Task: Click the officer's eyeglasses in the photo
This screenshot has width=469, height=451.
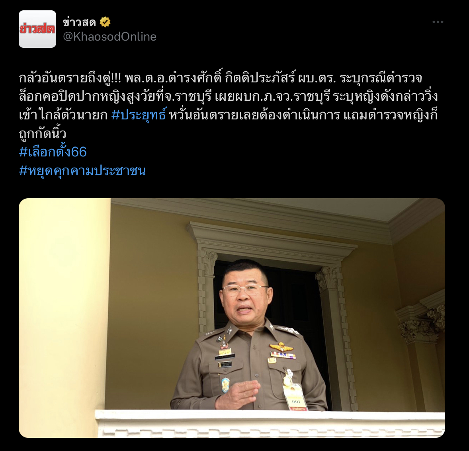Action: point(244,289)
